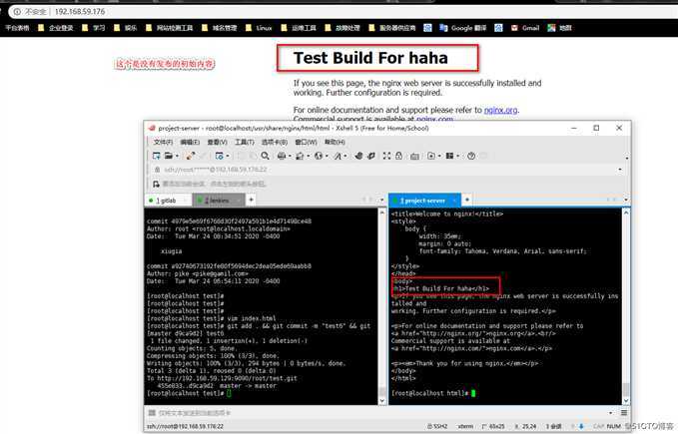Add new tab next to project-server tab
Image resolution: width=678 pixels, height=434 pixels.
click(x=467, y=200)
